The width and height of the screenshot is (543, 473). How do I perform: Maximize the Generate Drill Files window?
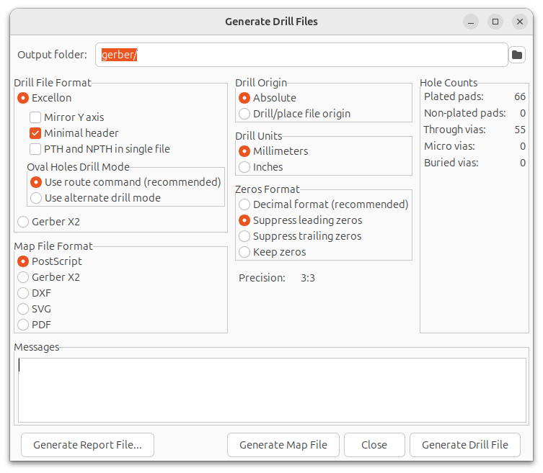pyautogui.click(x=495, y=22)
